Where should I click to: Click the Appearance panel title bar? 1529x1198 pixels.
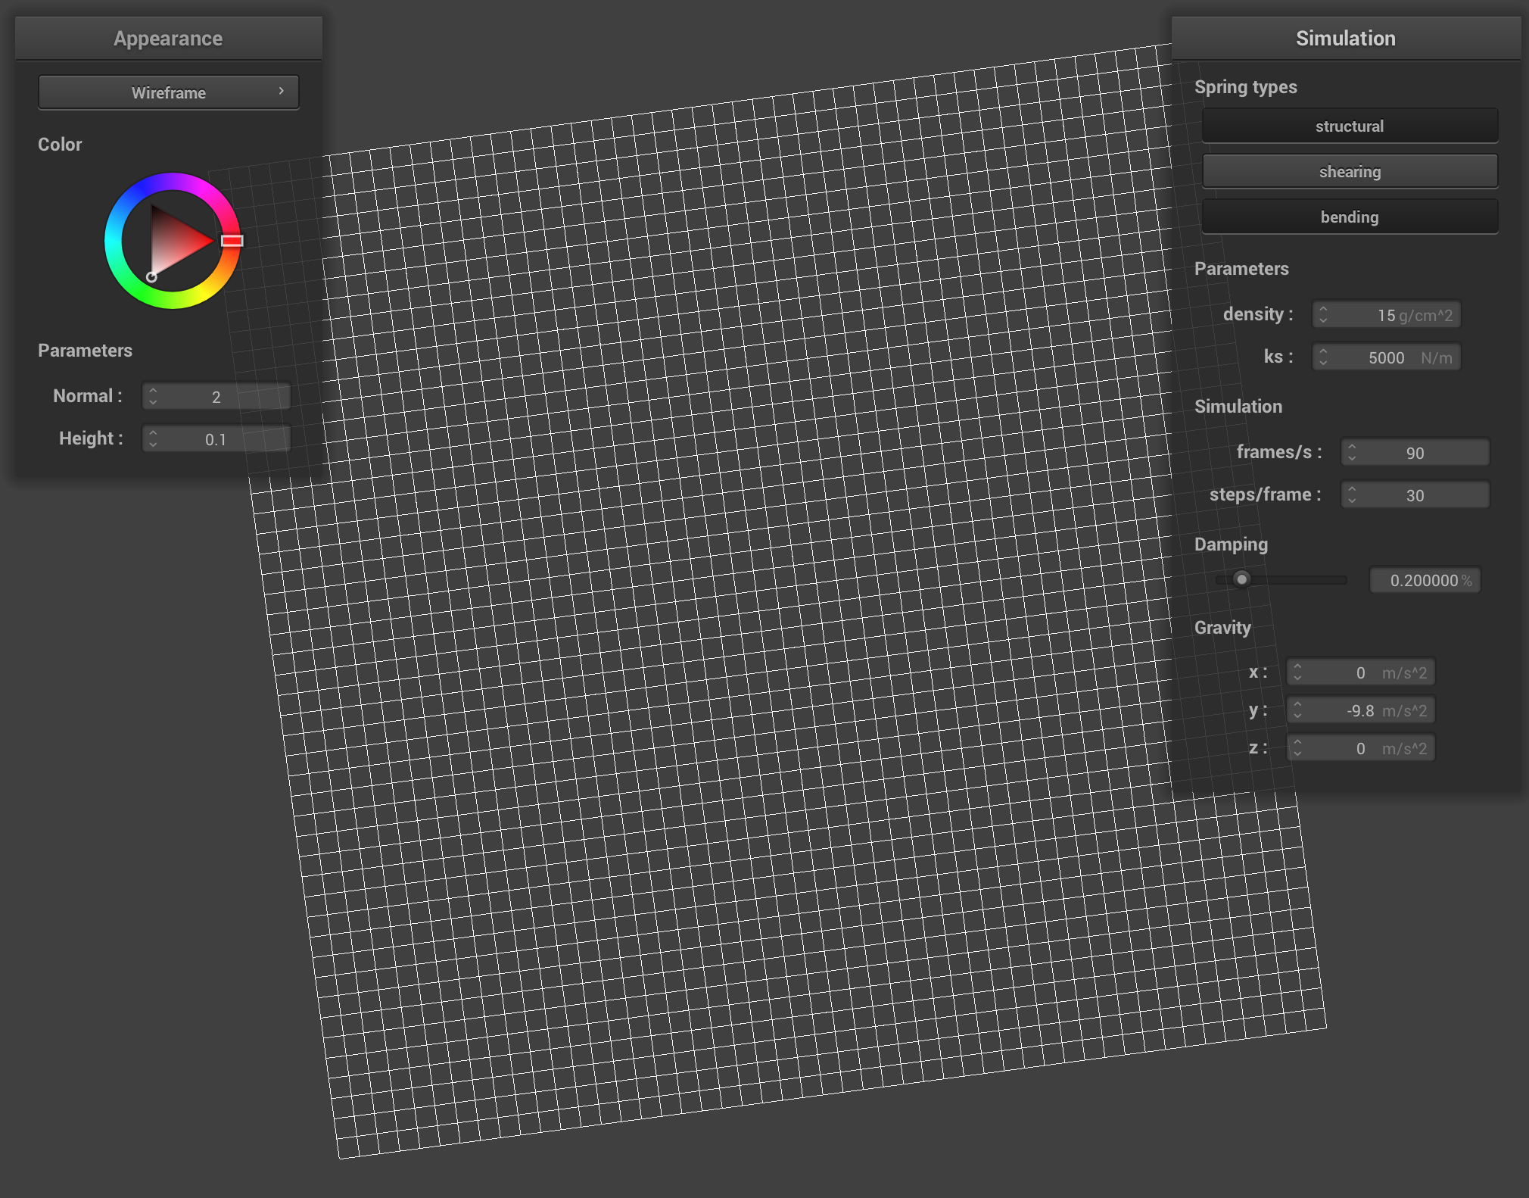pyautogui.click(x=169, y=38)
